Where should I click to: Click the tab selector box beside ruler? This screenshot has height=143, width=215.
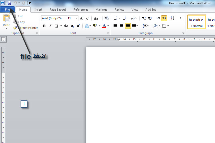coord(3,39)
